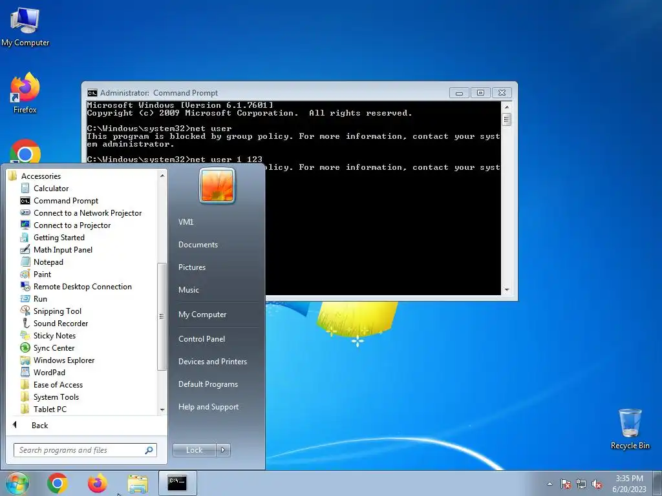Open Connect to a Network Projector

(87, 213)
